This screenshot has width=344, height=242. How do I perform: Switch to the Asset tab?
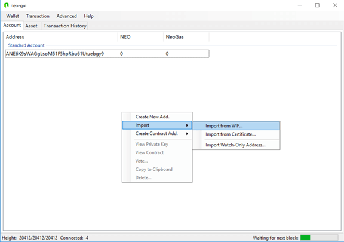point(31,26)
